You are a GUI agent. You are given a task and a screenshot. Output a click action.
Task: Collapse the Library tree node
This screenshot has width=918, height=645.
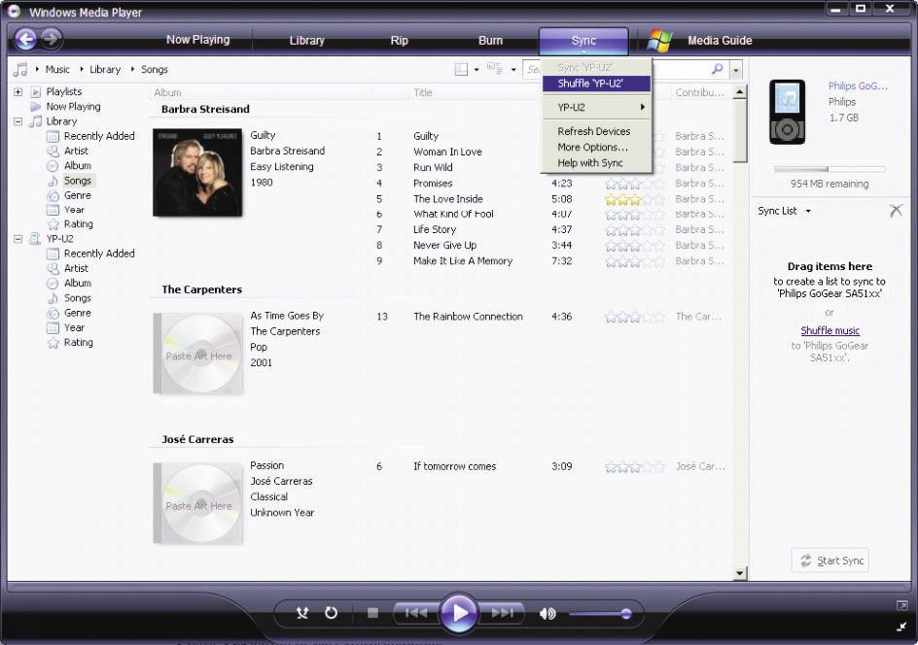18,121
